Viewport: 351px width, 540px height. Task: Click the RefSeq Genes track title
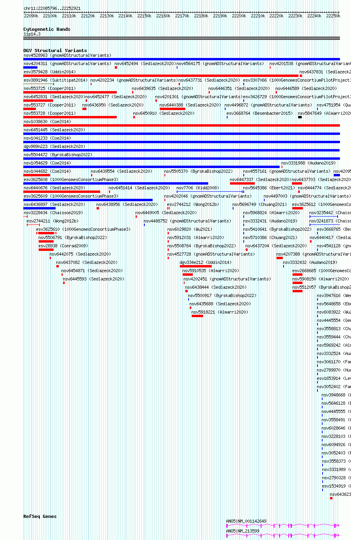click(40, 516)
